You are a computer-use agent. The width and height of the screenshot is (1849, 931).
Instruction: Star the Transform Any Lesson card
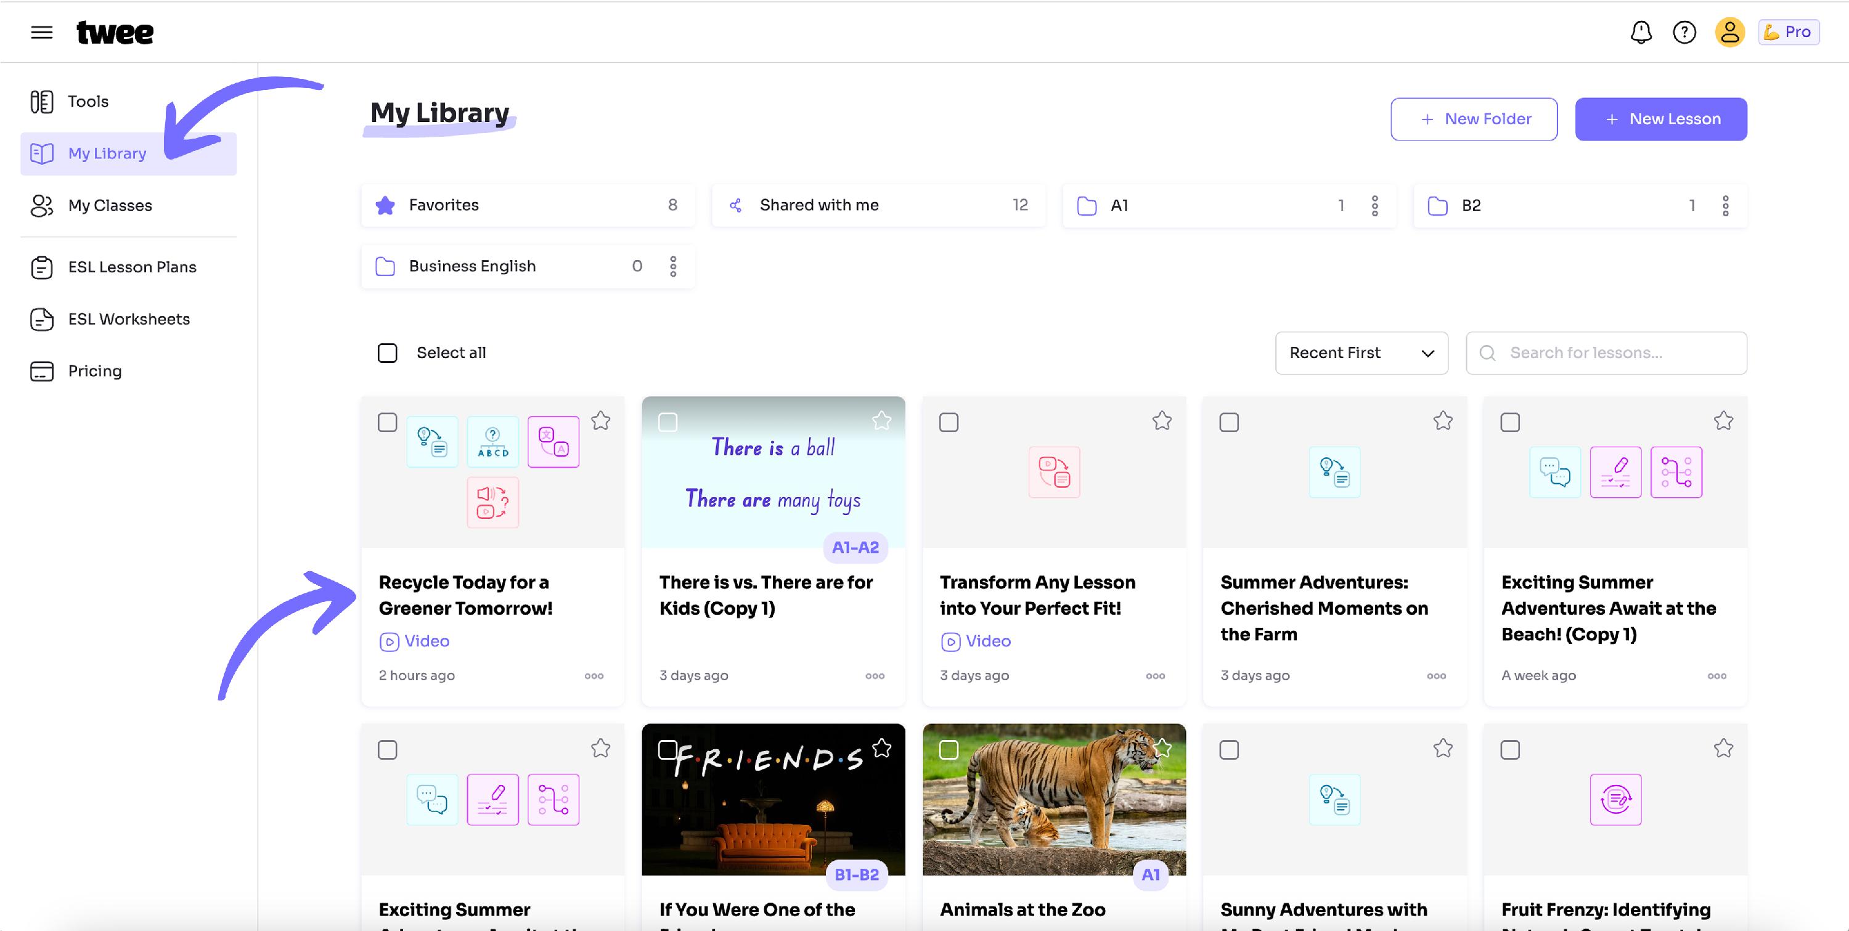point(1162,421)
